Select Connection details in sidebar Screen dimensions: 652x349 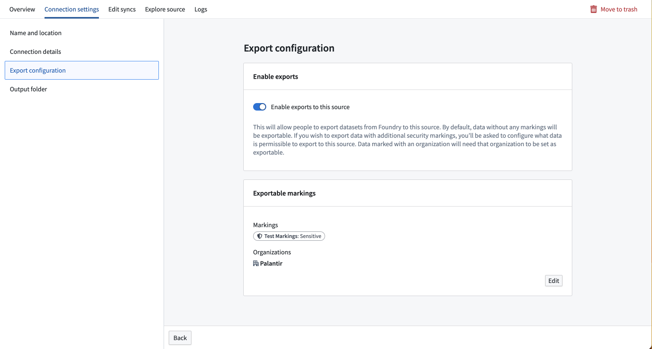pyautogui.click(x=82, y=52)
